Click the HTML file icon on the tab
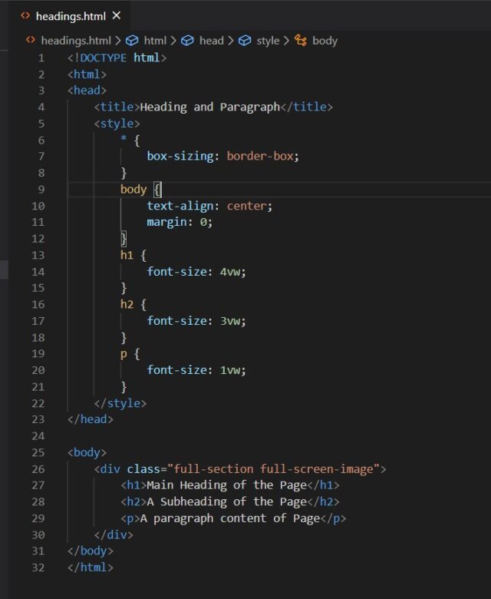 (x=25, y=15)
